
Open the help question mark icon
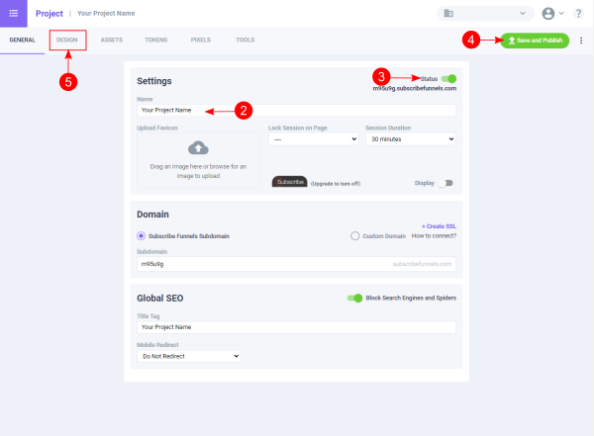578,14
